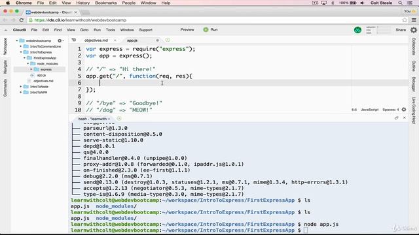Open macOS Spotlight search icon
This screenshot has height=235, width=419.
[x=400, y=3]
